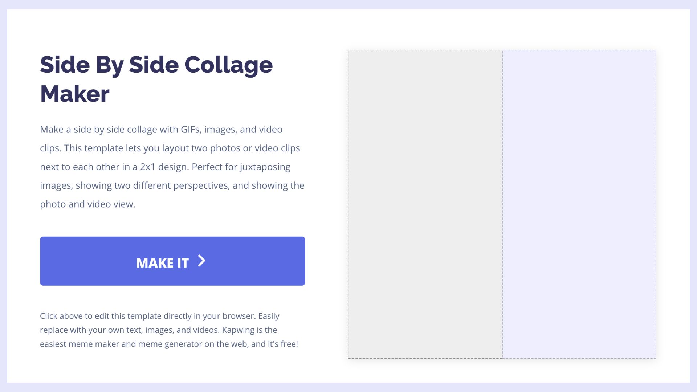Click the word "Collage" in the heading

(x=228, y=65)
